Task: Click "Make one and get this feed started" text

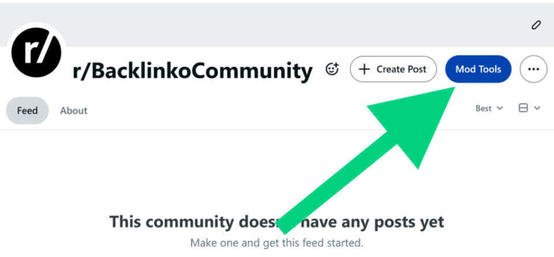Action: point(276,243)
